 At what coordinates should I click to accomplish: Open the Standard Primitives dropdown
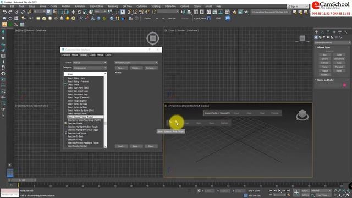[x=332, y=42]
